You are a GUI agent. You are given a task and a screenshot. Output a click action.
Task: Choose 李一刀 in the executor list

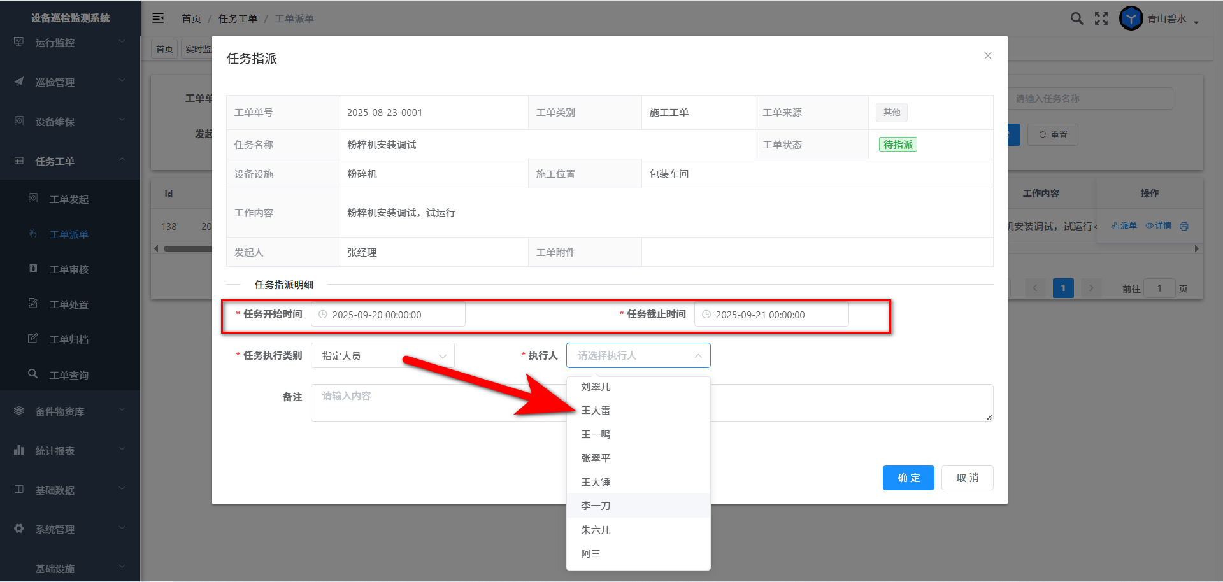coord(596,506)
